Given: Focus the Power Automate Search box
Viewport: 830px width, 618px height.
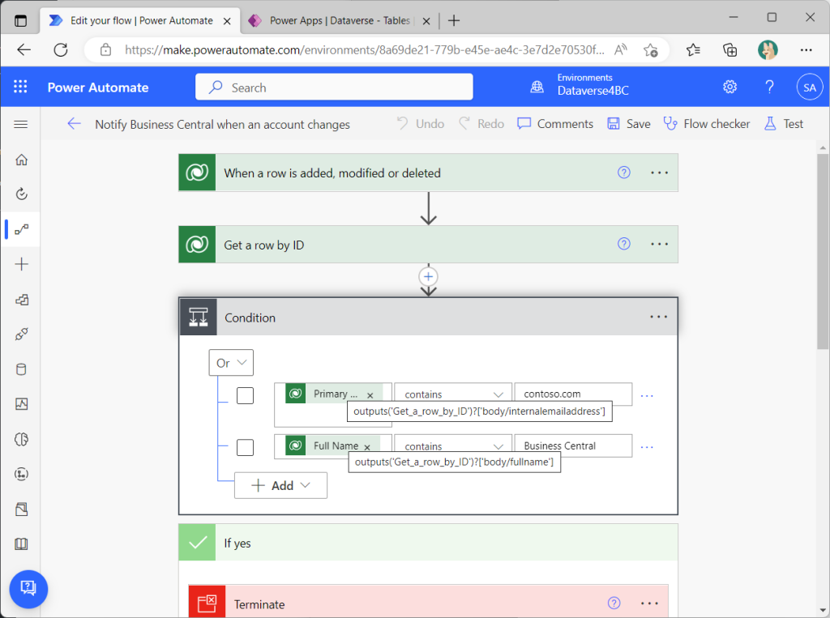Looking at the screenshot, I should pyautogui.click(x=334, y=87).
